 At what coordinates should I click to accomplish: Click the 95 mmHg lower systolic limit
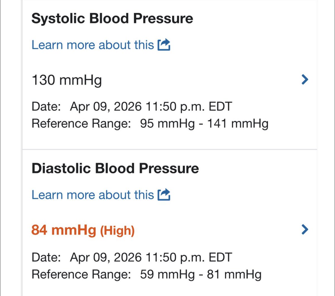(167, 124)
